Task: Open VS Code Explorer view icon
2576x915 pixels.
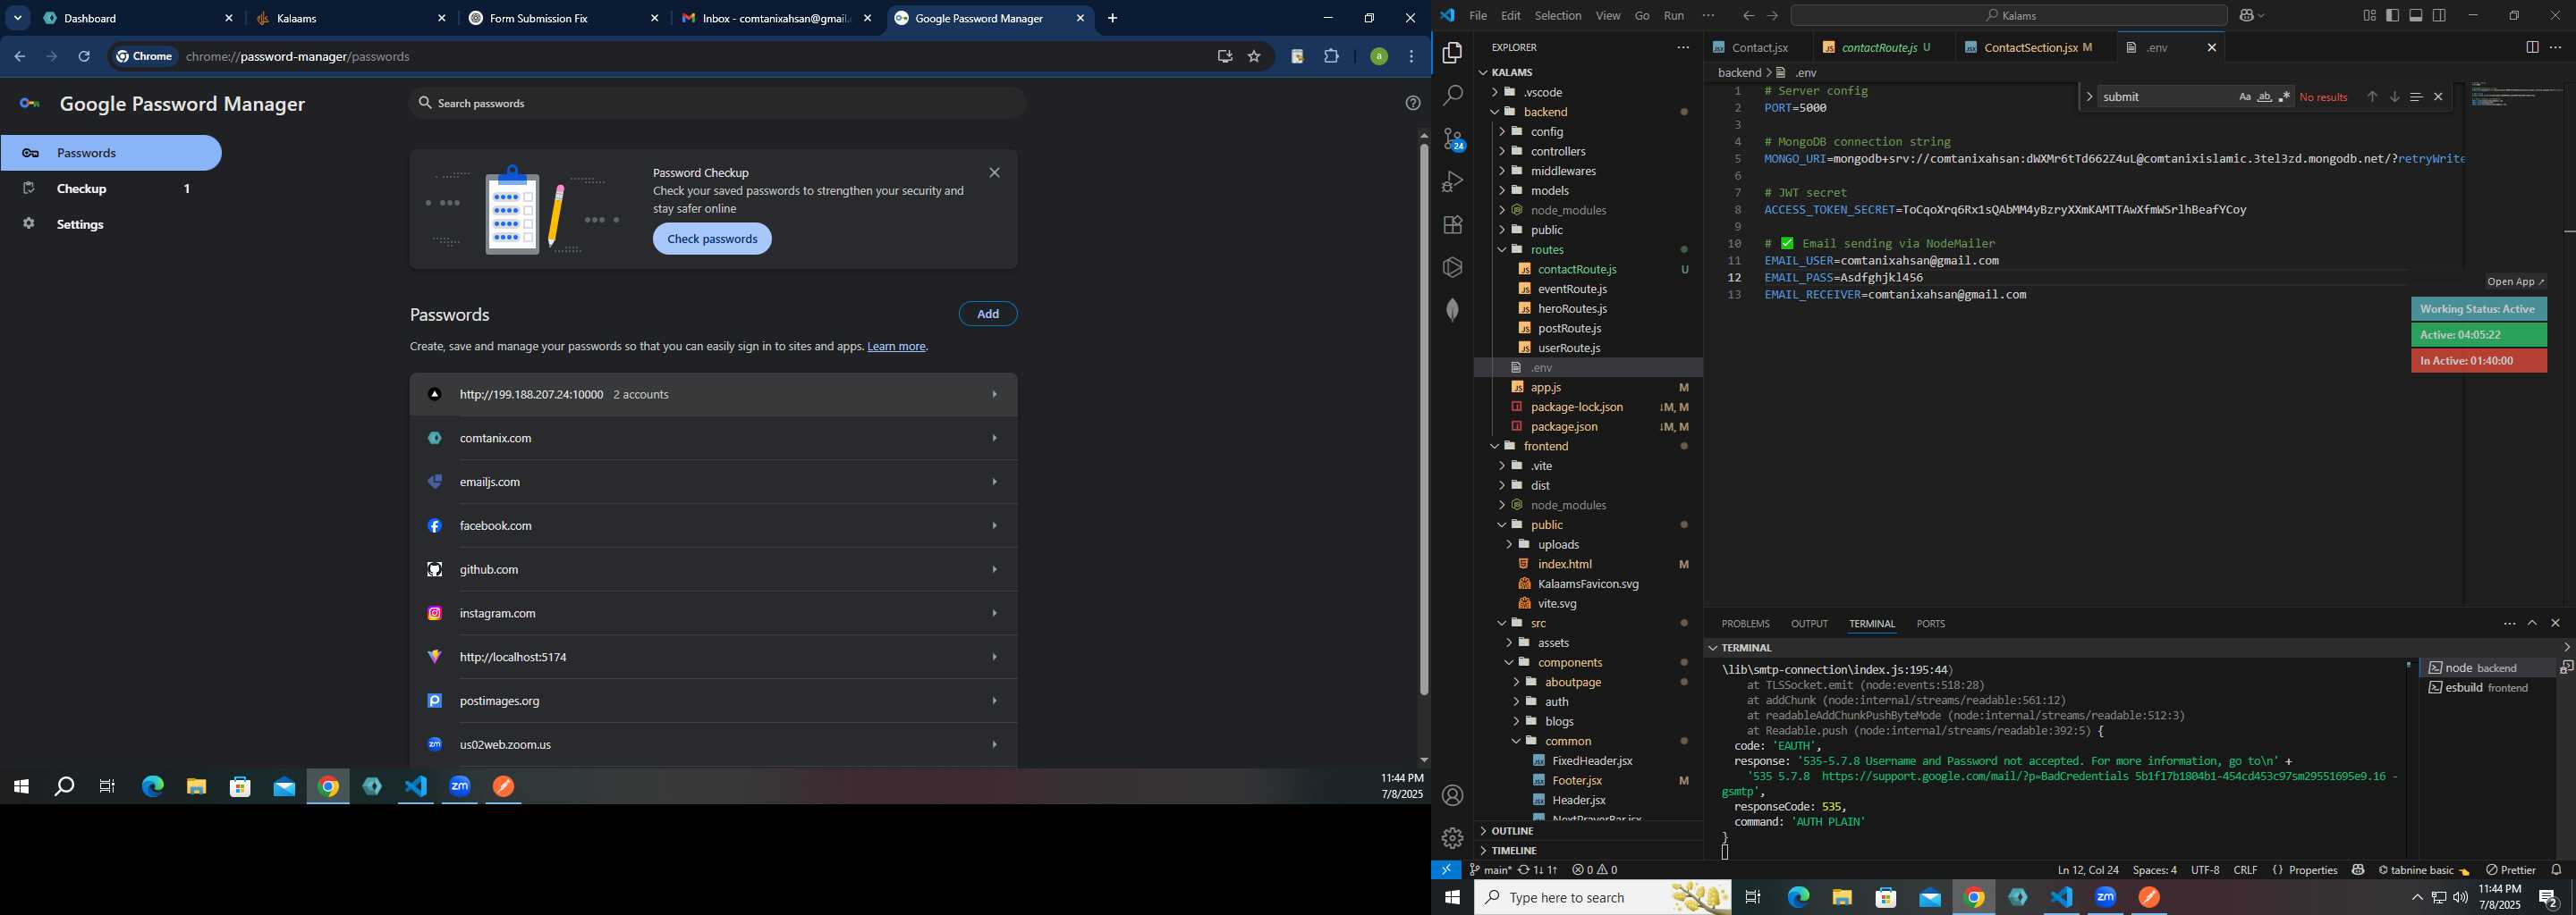Action: point(1452,53)
